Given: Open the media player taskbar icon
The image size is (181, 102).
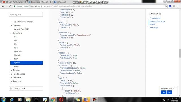Looking at the screenshot, I should point(20,99).
